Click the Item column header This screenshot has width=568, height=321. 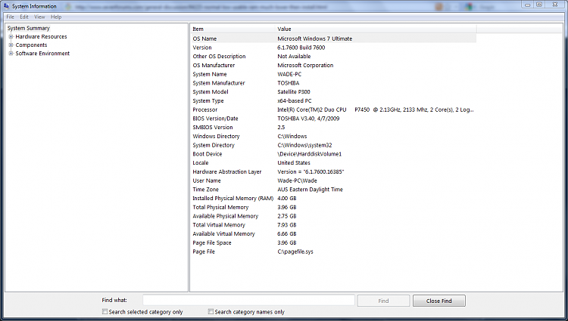click(x=233, y=29)
